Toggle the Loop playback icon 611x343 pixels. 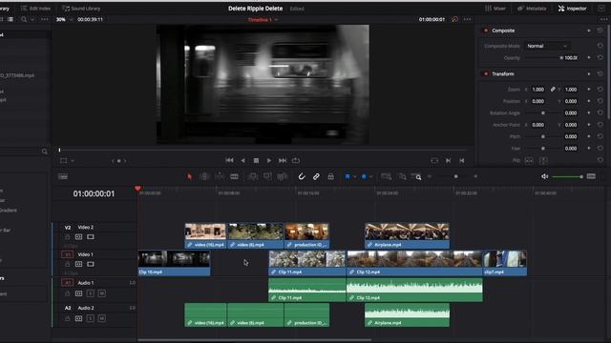[296, 160]
